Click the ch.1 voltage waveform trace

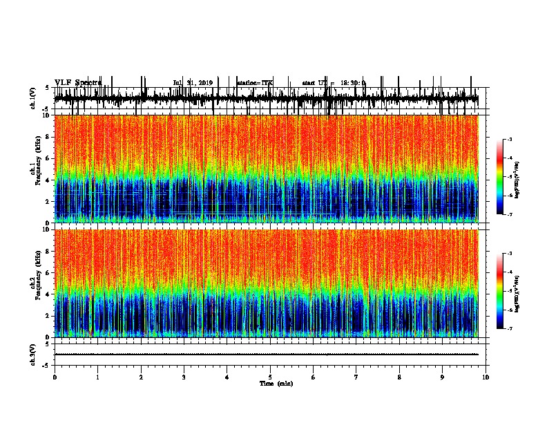coord(267,98)
